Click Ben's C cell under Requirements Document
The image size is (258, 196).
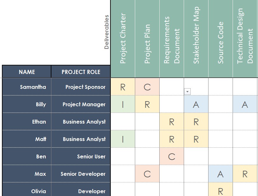tap(172, 156)
